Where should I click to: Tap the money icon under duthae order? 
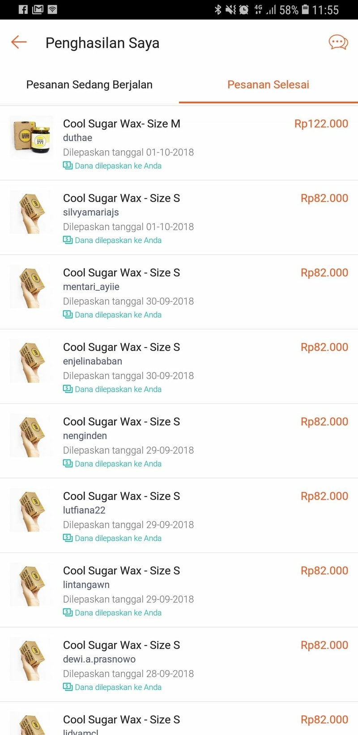point(68,165)
